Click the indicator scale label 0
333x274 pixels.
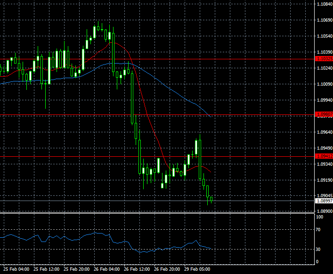coord(317,262)
